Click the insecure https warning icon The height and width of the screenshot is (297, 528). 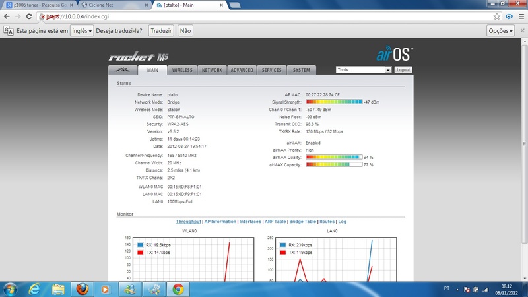point(42,16)
